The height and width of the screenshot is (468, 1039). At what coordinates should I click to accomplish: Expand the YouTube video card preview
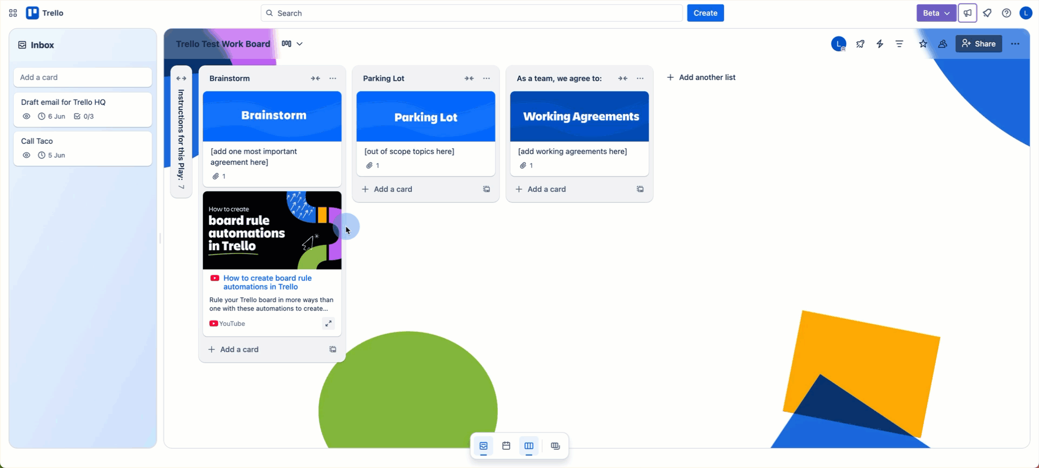click(x=328, y=324)
